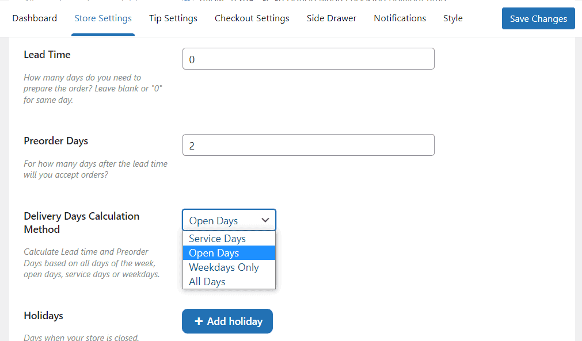
Task: Click the Delivery Days Calculation Method label
Action: [x=81, y=223]
